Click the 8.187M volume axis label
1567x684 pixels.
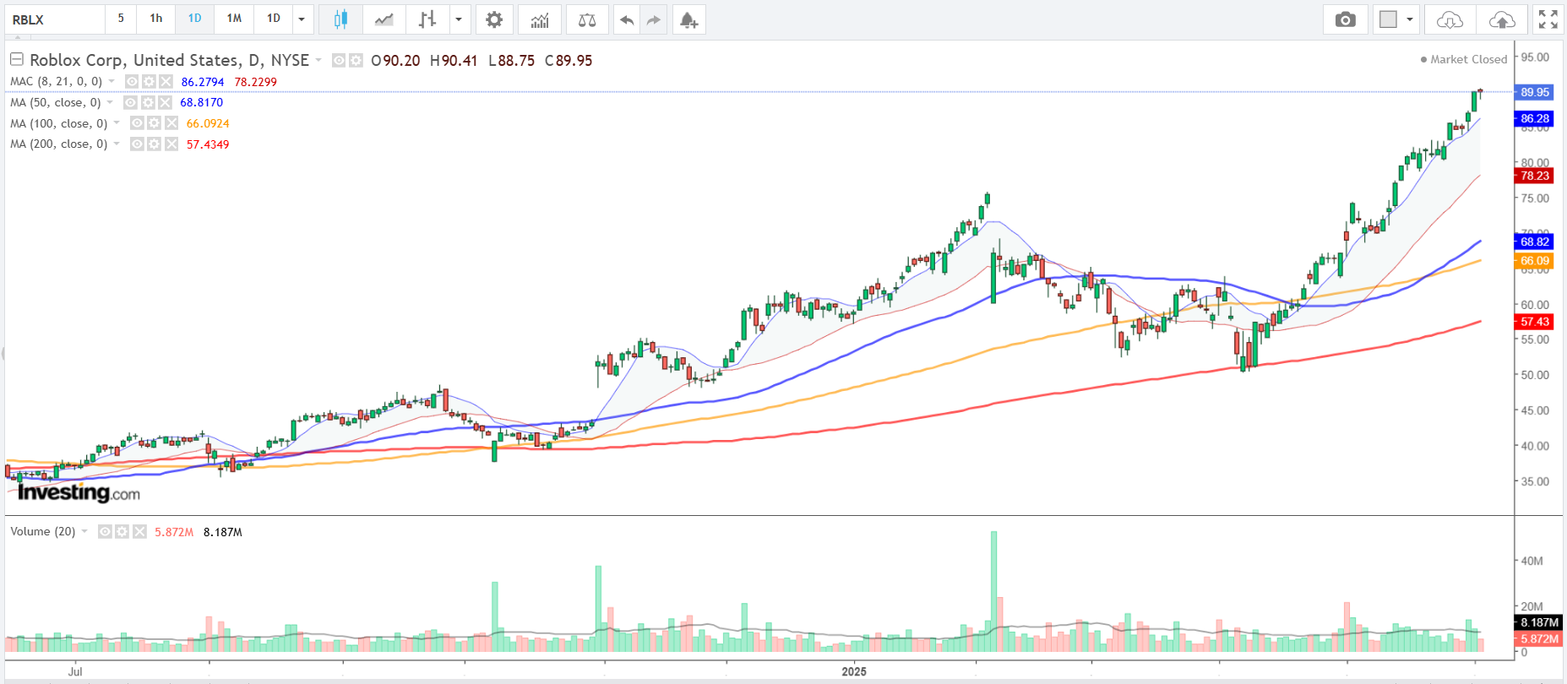1539,622
